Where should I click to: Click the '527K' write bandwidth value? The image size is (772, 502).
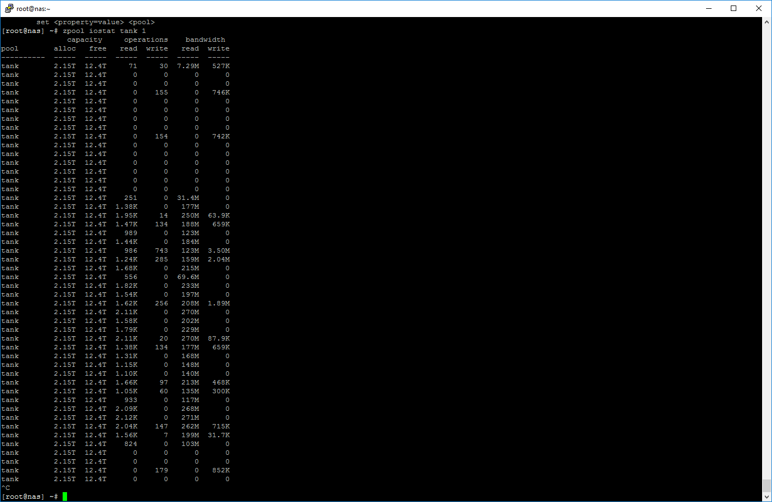[221, 66]
